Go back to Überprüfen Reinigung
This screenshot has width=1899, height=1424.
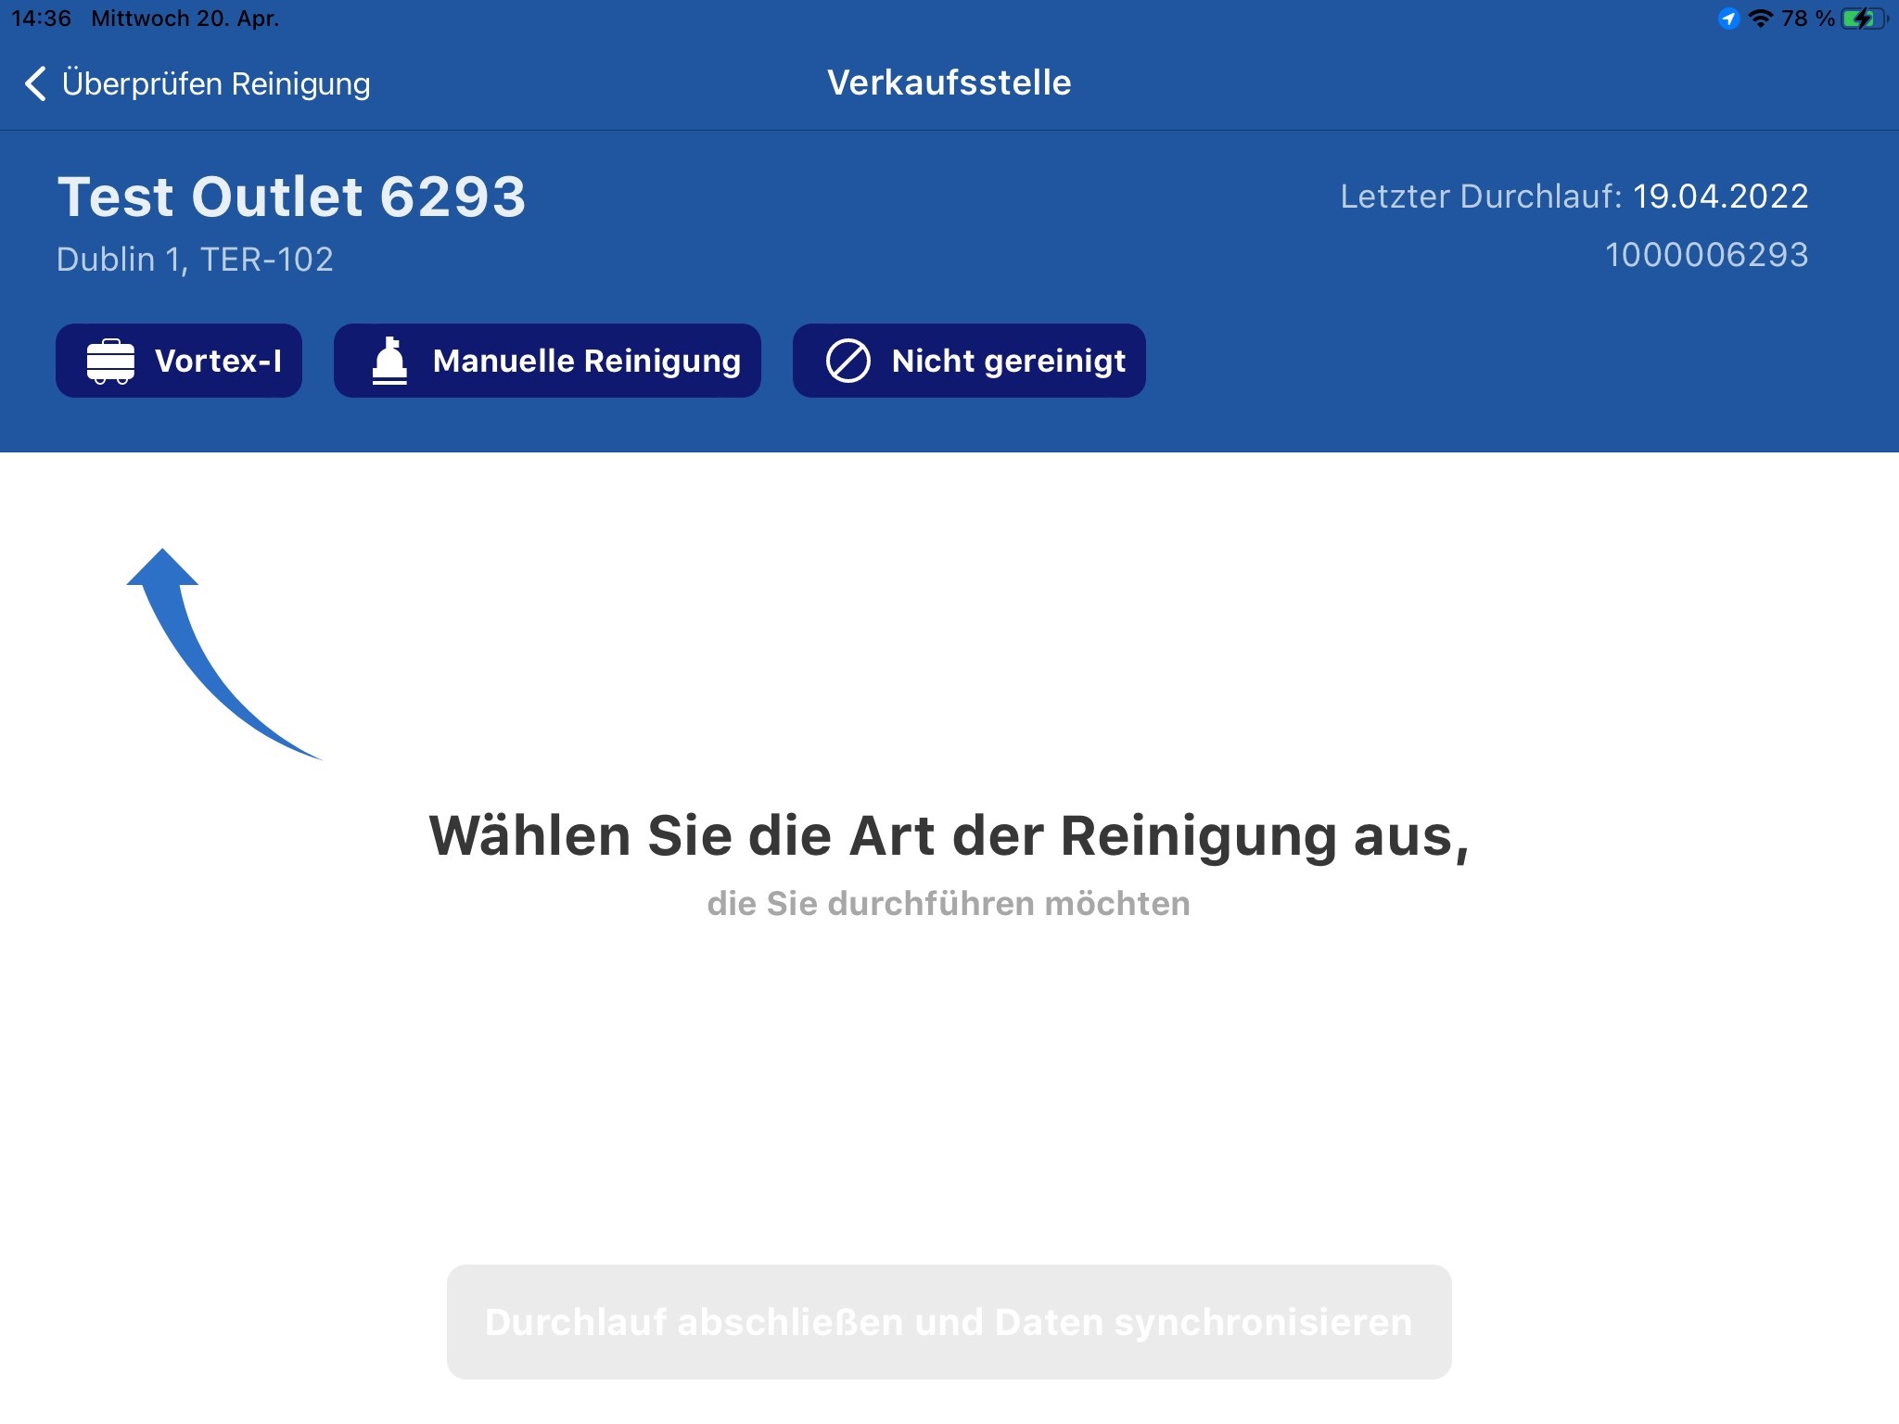click(x=197, y=83)
